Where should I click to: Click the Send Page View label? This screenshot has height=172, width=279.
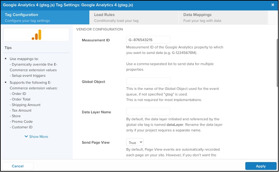point(96,142)
